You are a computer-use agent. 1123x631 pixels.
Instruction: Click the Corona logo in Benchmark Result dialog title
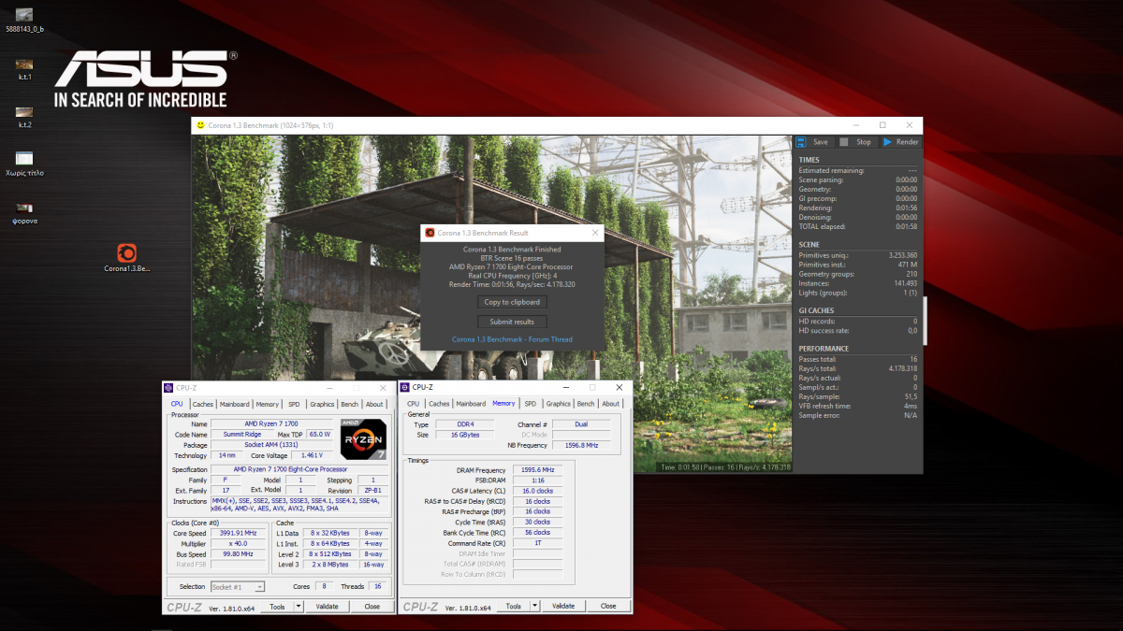point(430,233)
